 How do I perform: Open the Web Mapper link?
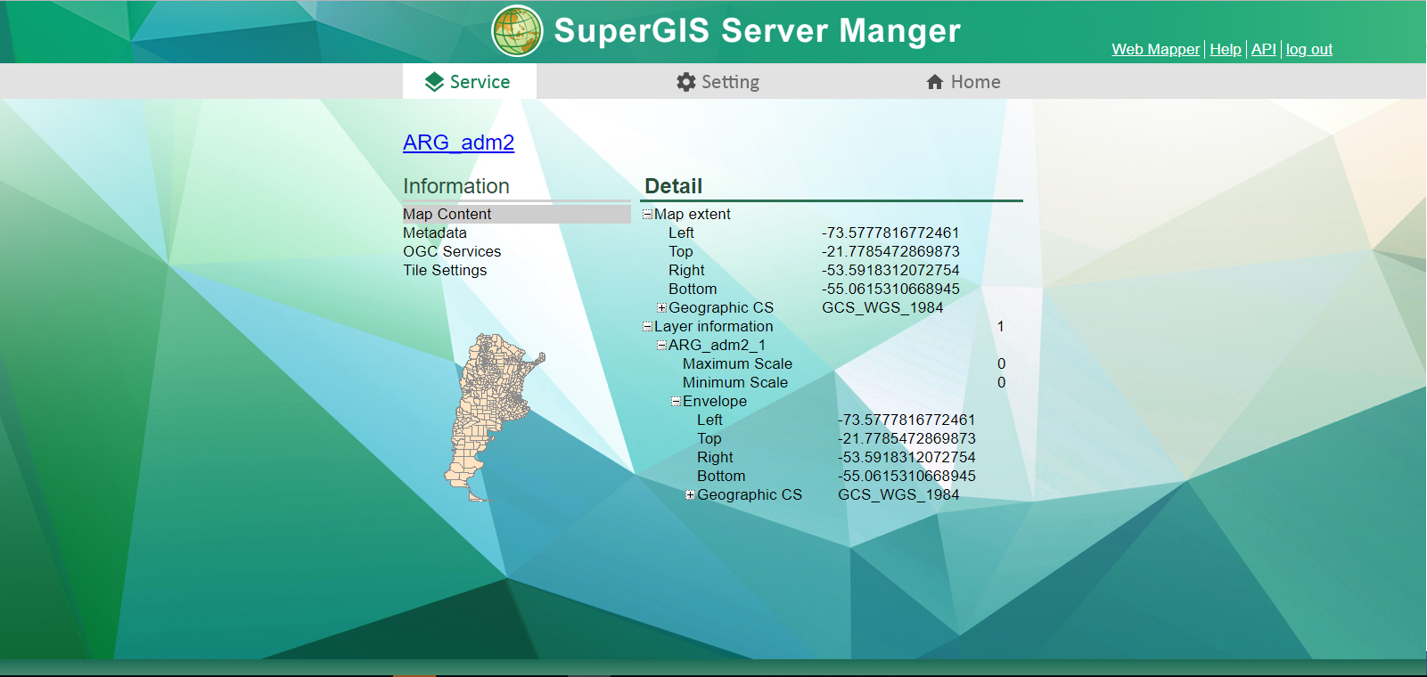point(1155,49)
